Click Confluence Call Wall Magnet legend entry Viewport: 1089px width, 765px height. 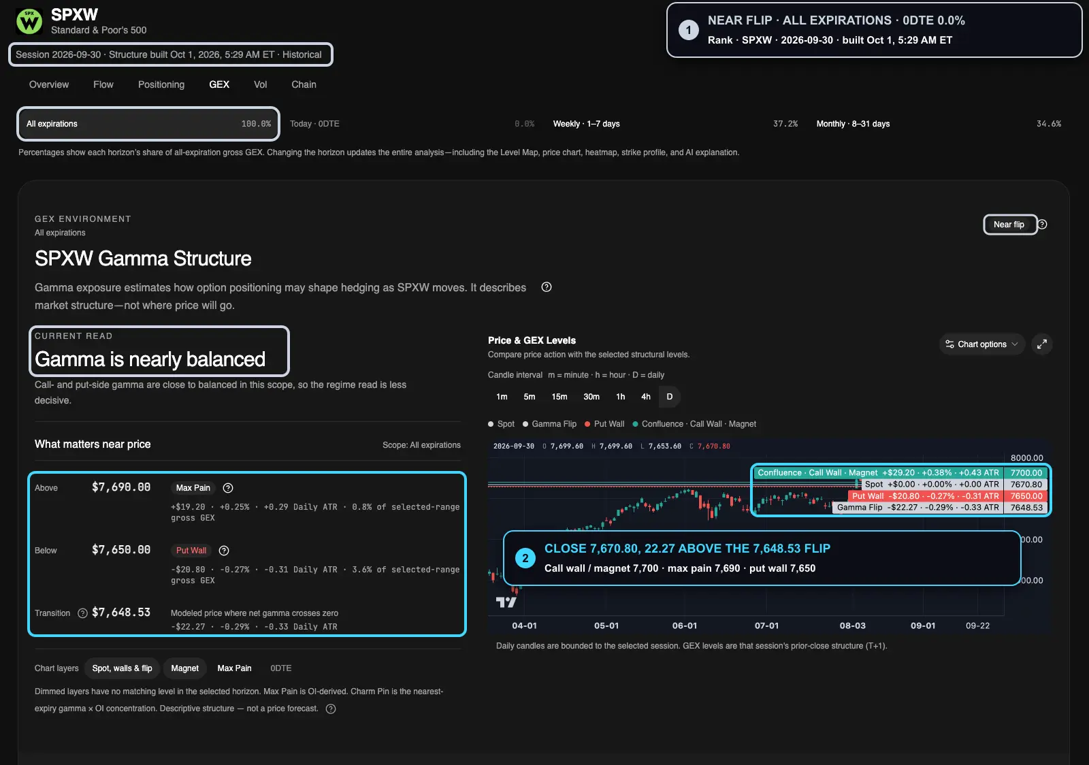pos(694,424)
